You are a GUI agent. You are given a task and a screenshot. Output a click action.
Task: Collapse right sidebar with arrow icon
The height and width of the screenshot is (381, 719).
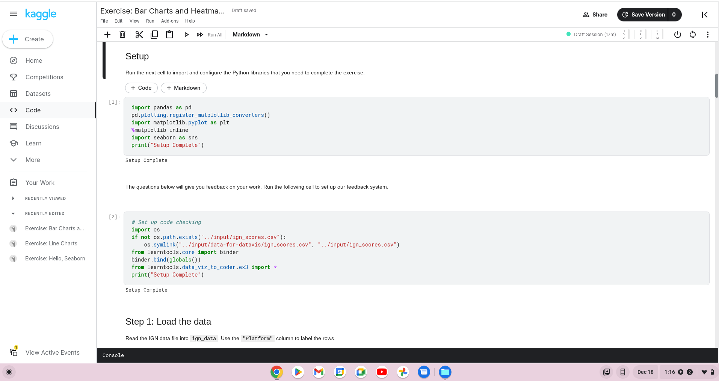705,15
